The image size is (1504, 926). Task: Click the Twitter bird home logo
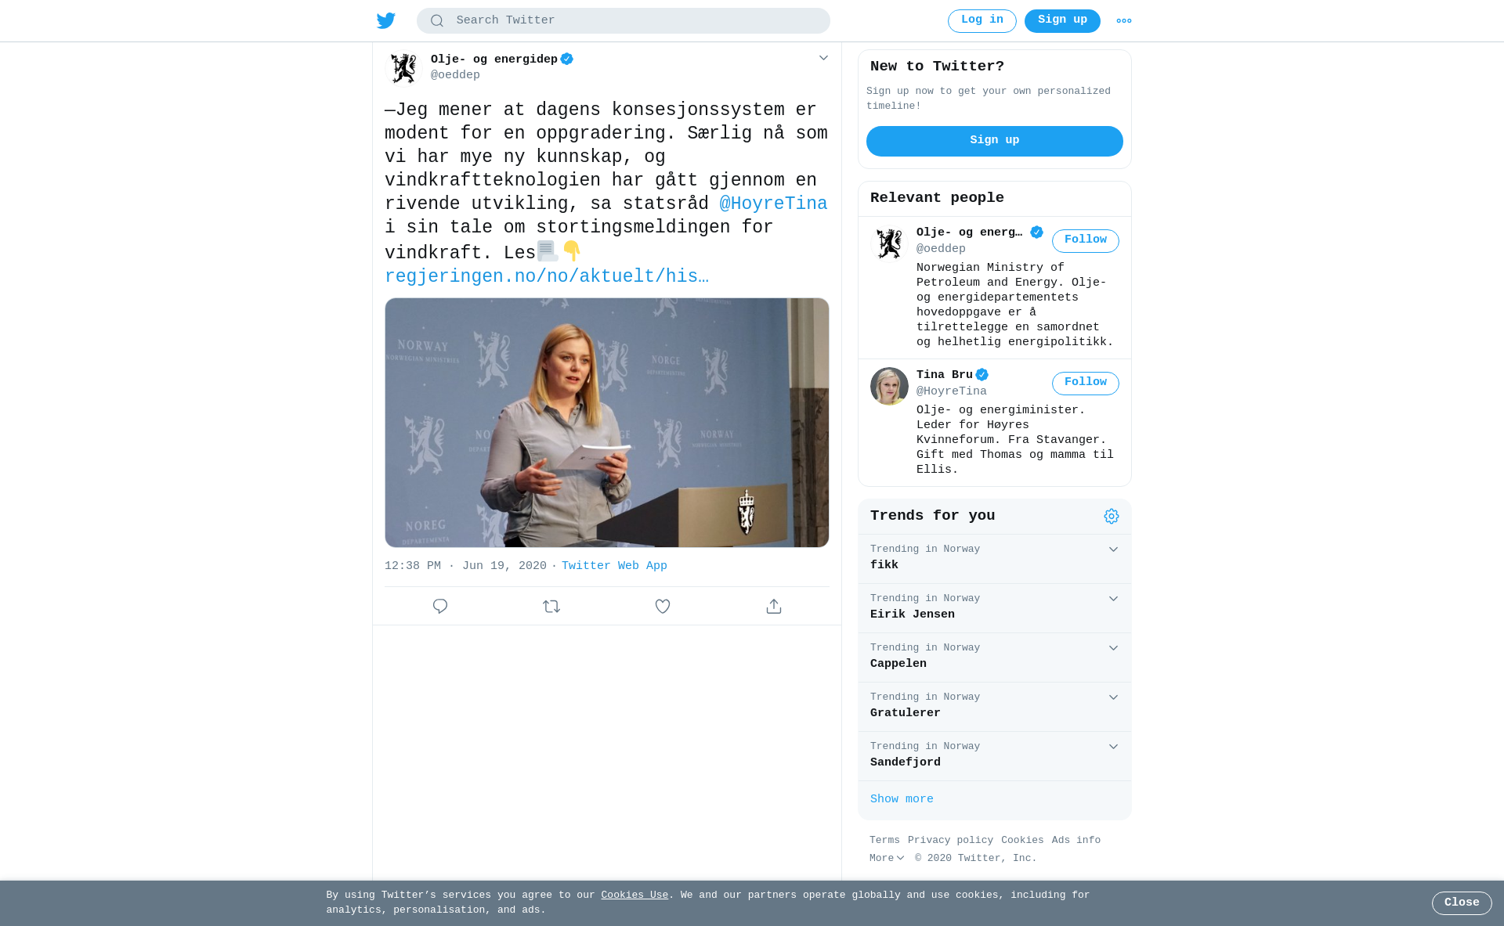(385, 21)
